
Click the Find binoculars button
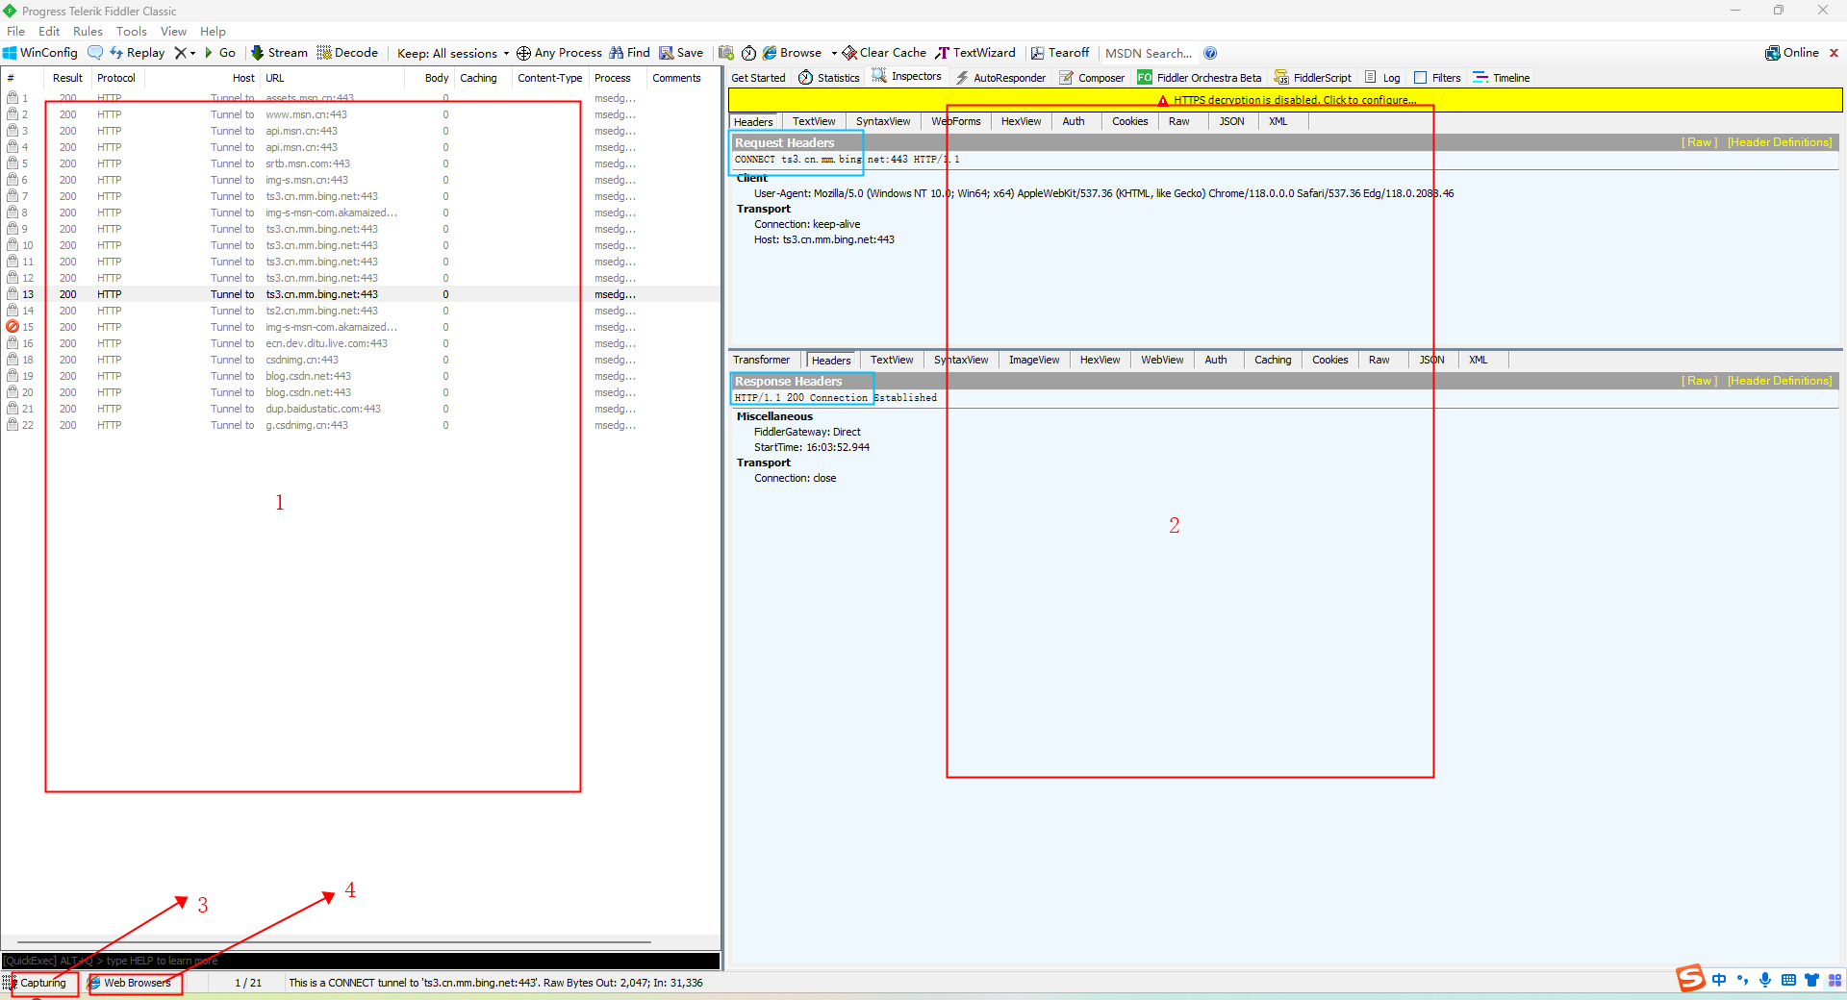tap(629, 53)
